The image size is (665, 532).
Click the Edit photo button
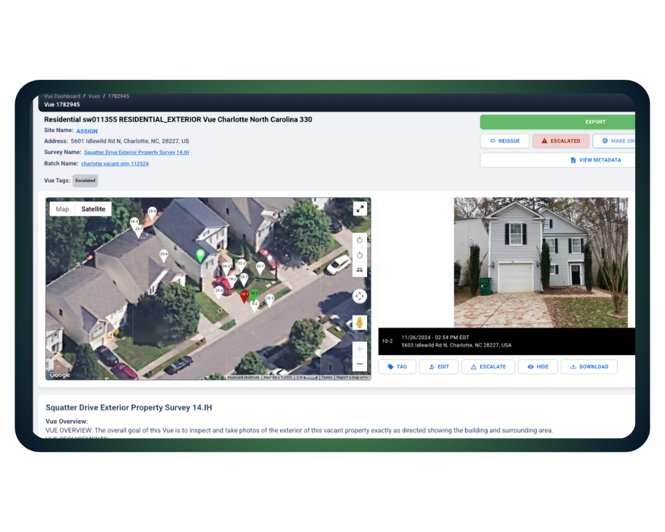point(438,366)
